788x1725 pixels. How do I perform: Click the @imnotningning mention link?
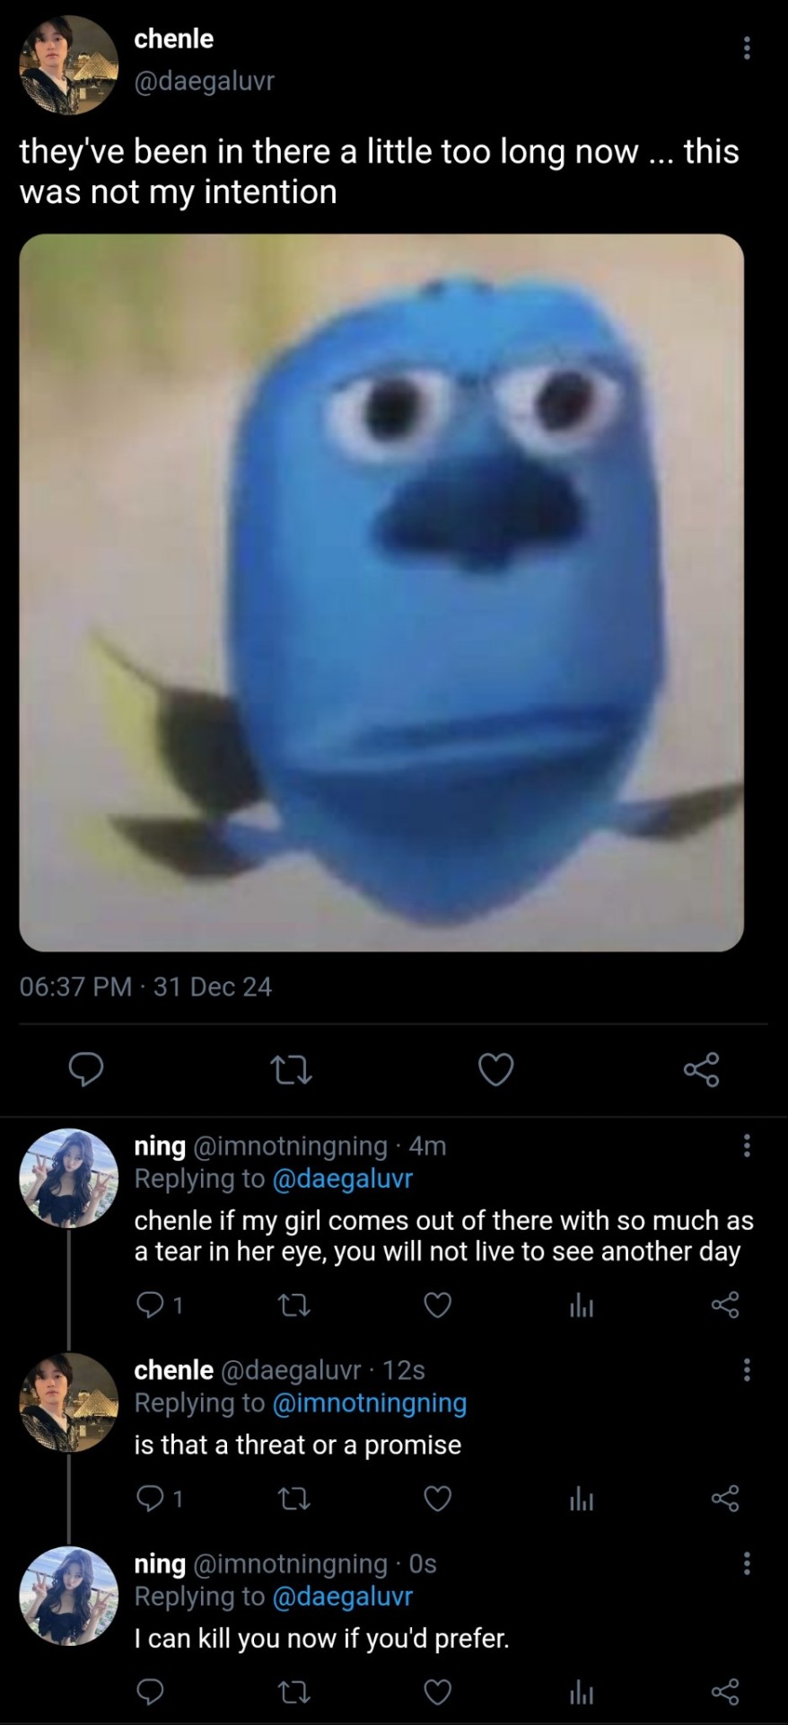369,1402
